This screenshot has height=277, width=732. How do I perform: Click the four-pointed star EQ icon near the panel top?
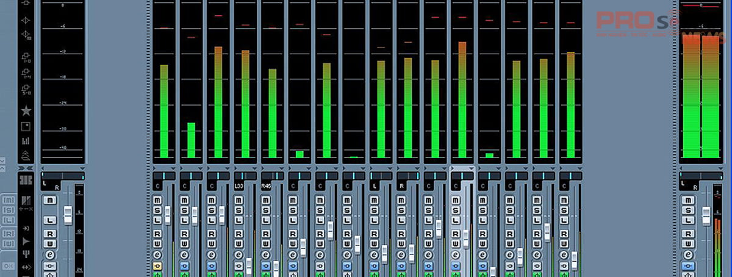pyautogui.click(x=26, y=20)
